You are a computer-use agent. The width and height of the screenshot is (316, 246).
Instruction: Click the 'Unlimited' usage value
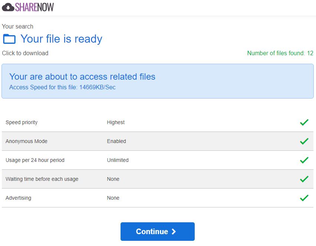[x=118, y=160]
